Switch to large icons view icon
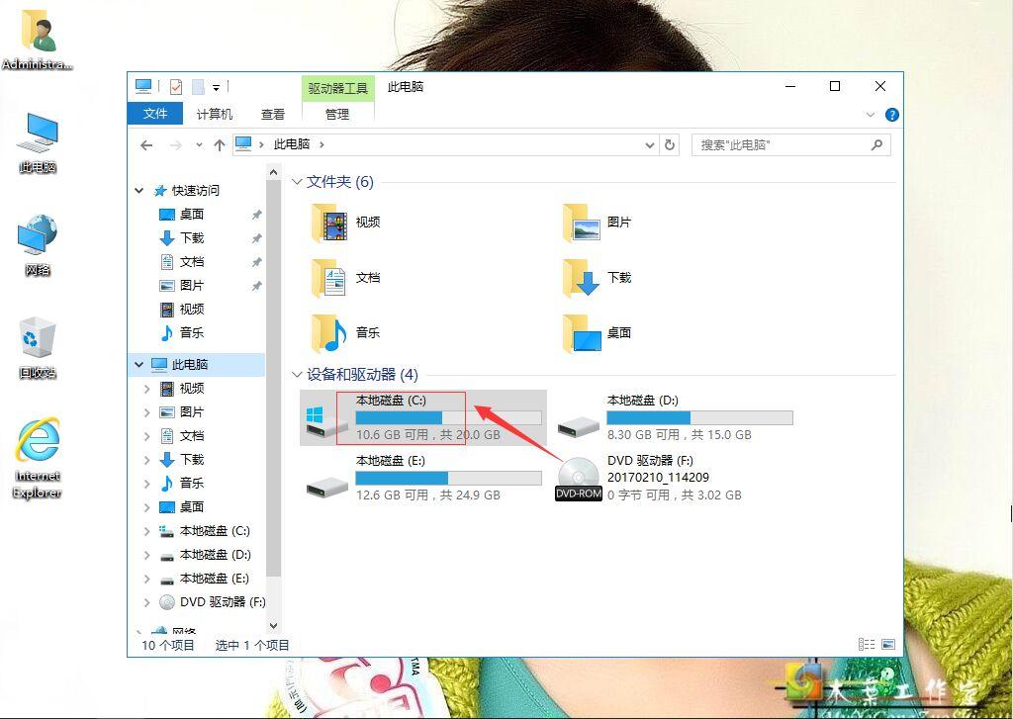 [888, 644]
